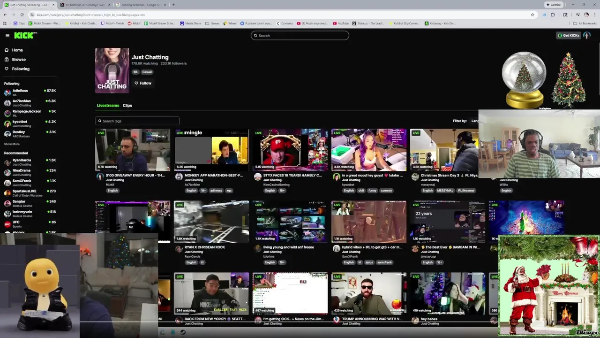Open 'hey babes' stream thumbnail

448,293
